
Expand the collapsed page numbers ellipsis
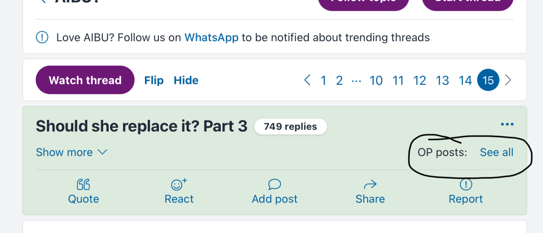click(356, 81)
